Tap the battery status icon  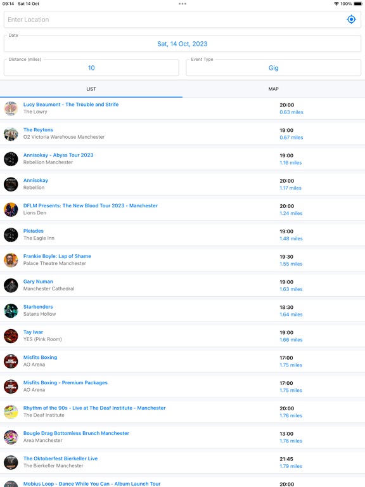358,4
